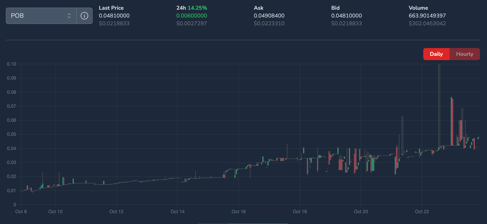Click the Last Price heading

[111, 8]
